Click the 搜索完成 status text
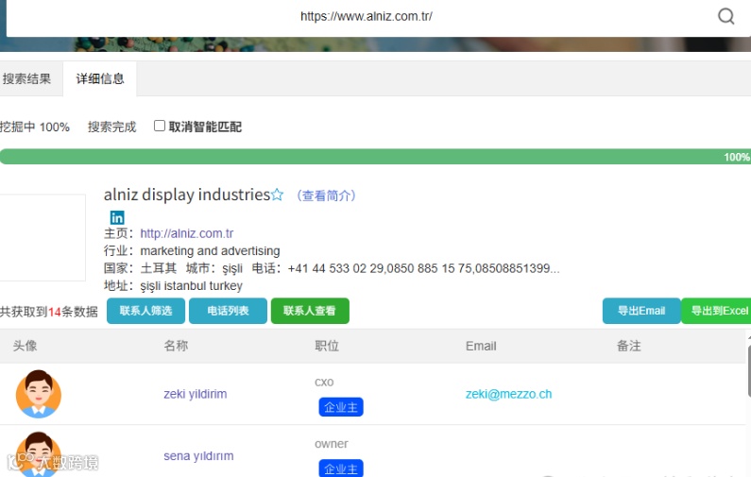 [112, 127]
